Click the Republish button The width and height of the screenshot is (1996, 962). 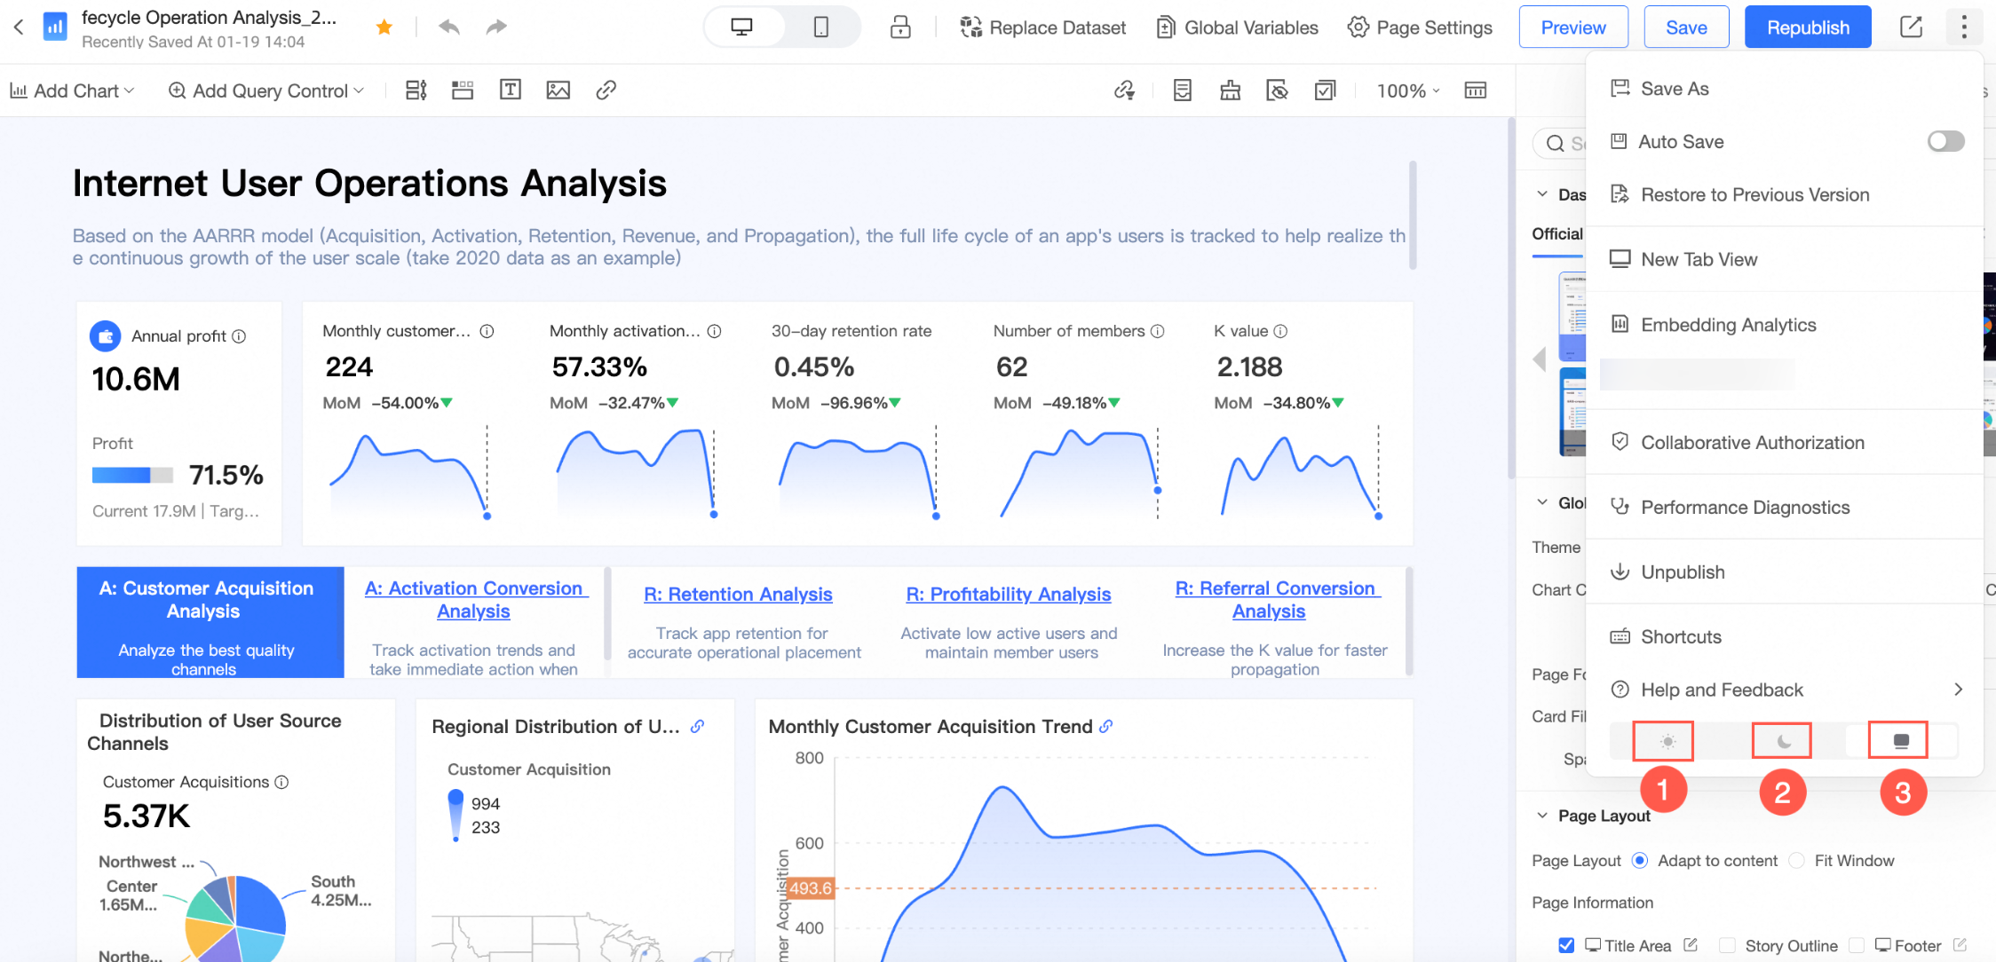pos(1808,28)
